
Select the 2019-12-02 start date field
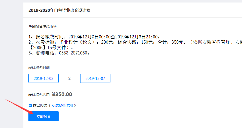point(44,78)
